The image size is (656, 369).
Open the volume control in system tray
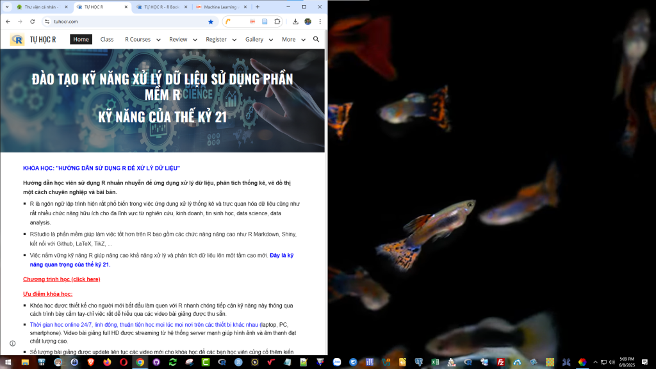pyautogui.click(x=612, y=363)
